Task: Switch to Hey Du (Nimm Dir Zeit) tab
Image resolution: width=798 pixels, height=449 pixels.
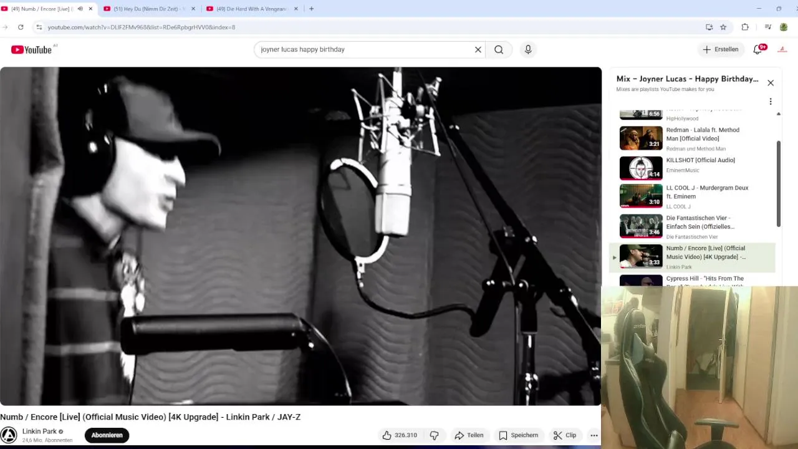Action: pos(150,9)
